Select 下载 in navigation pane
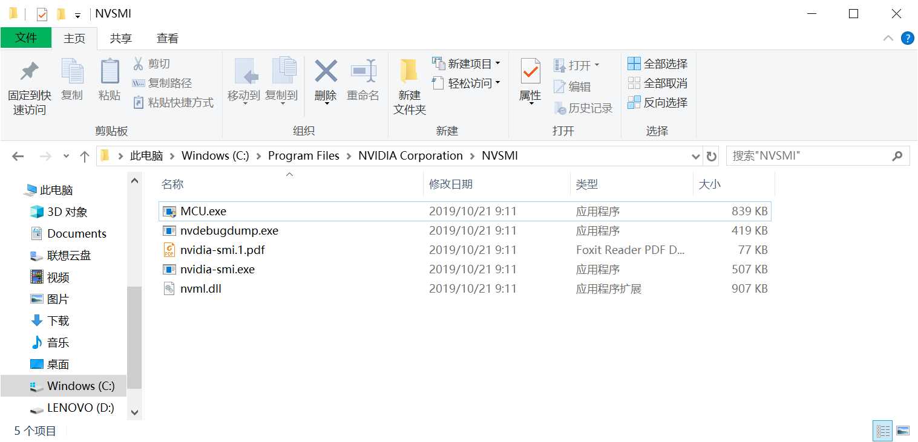 [x=50, y=321]
